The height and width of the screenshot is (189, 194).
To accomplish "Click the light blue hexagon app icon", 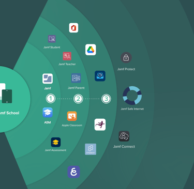I will coord(91,149).
